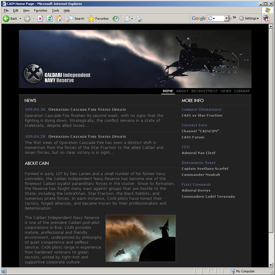Open the Google toolbar Settings menu
Viewport: 275px width, 275px height.
pyautogui.click(x=249, y=18)
